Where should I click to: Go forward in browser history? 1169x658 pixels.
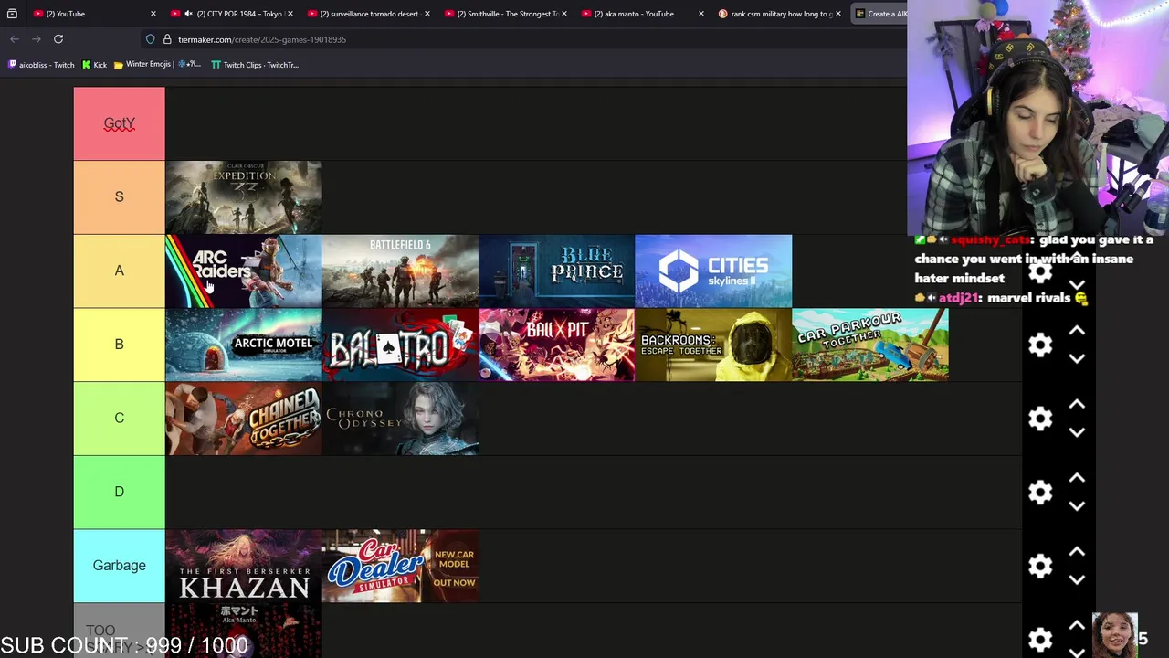tap(37, 39)
